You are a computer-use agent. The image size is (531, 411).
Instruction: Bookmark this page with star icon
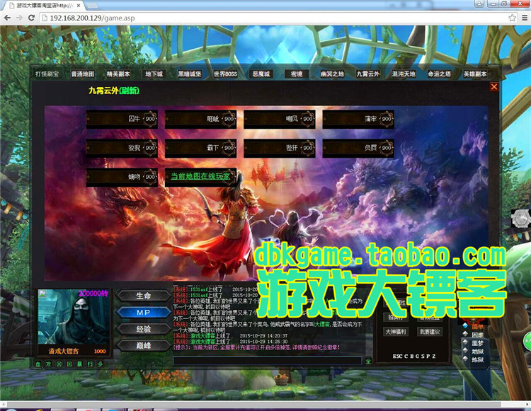(513, 18)
